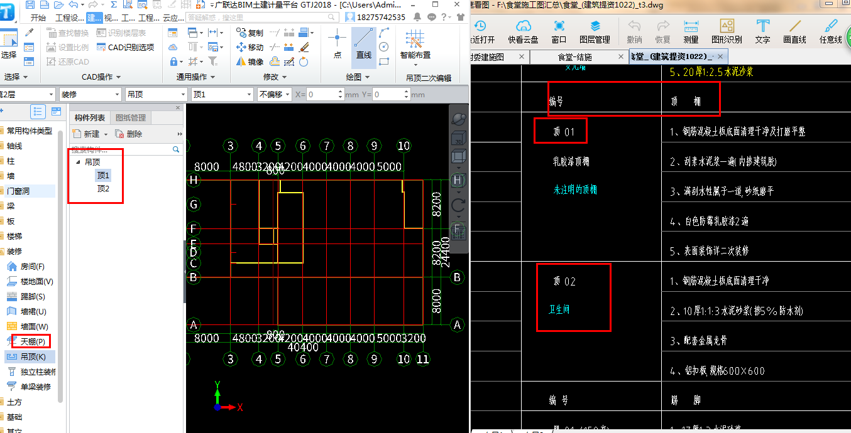Click the lock icon in general operations
Viewport: 851px width, 433px height.
pos(173,61)
